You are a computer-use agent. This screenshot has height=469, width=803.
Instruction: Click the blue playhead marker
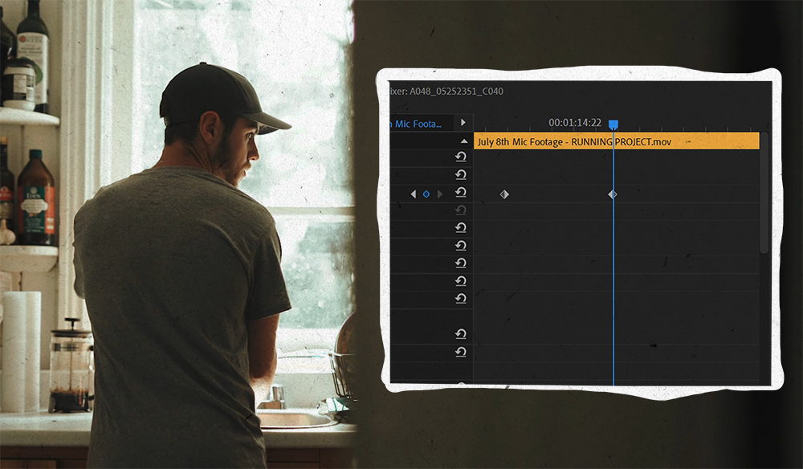pos(613,122)
